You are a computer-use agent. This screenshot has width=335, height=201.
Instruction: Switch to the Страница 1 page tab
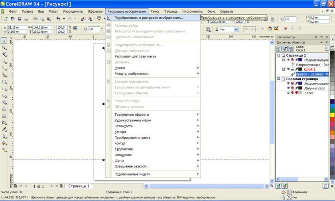tap(79, 186)
